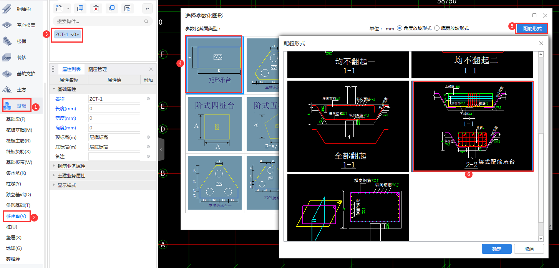This screenshot has width=559, height=268.
Task: Grab the properties panel drag handle
Action: 53,69
